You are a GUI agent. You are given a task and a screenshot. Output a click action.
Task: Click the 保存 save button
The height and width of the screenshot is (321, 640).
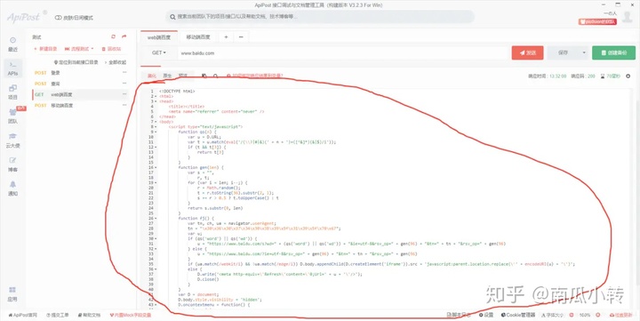click(564, 52)
